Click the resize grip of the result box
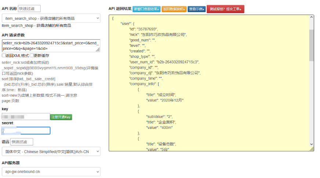The height and width of the screenshot is (178, 320). 312,149
